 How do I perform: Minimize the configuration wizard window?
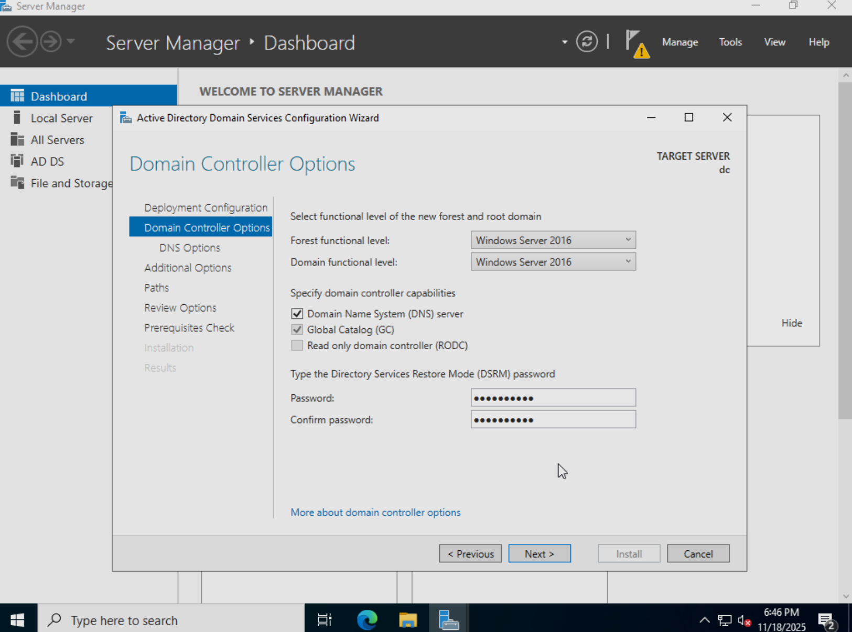tap(651, 117)
